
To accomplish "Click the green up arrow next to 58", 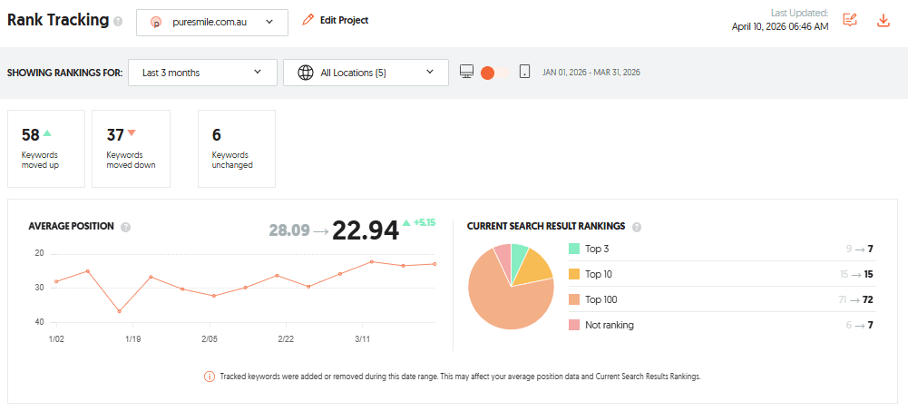I will [47, 133].
